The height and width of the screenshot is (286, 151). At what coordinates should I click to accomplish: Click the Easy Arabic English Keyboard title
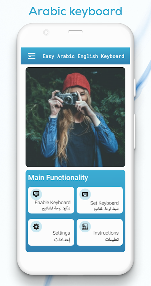(x=83, y=56)
